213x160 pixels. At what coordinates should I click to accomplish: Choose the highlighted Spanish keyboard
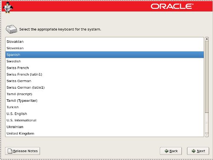coord(104,55)
